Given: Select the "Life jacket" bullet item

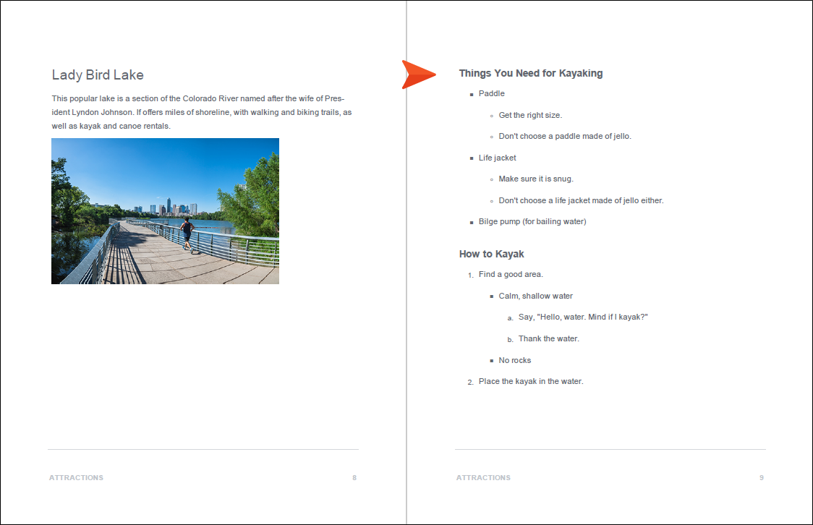Looking at the screenshot, I should tap(497, 158).
